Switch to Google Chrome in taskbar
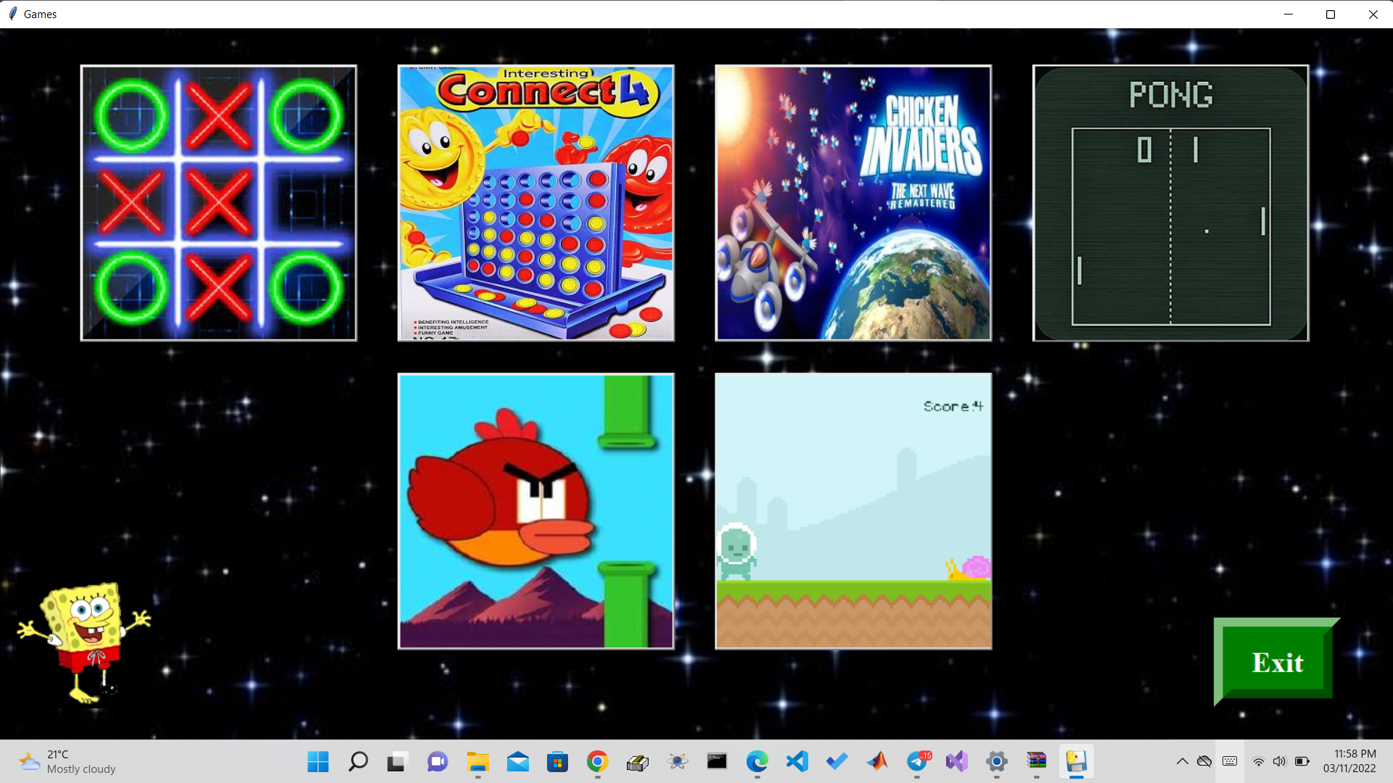This screenshot has width=1393, height=783. 597,761
